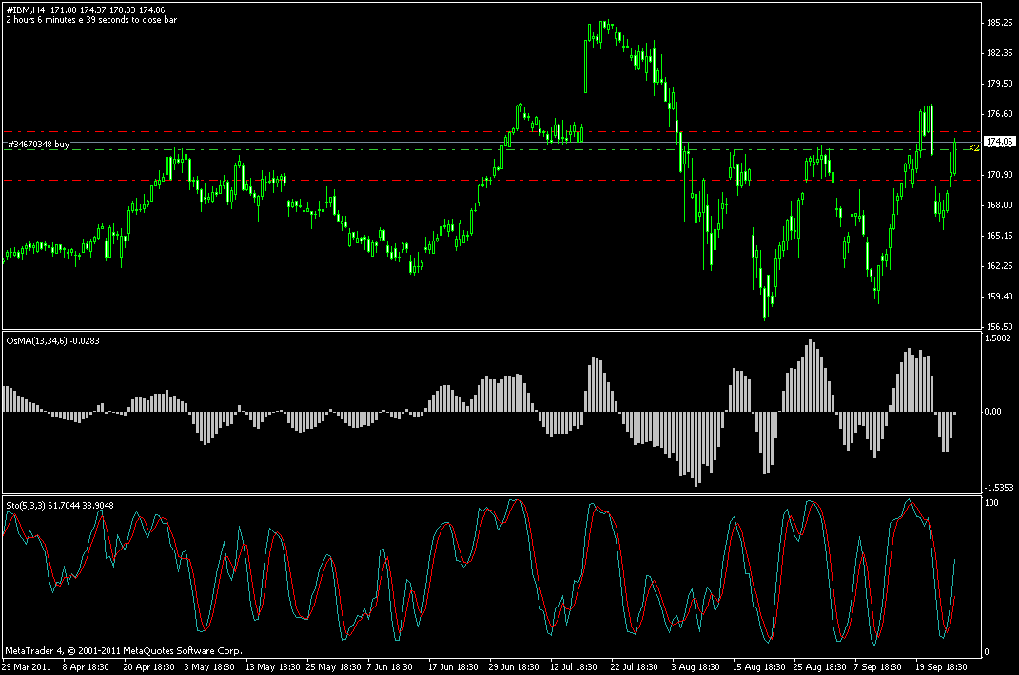Select the '2 hours 6 minutes' bar-close timer text
Image resolution: width=1019 pixels, height=675 pixels.
91,20
